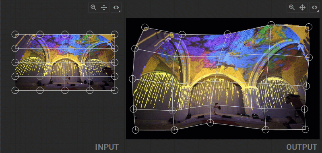Select pan tool in INPUT panel
Image resolution: width=322 pixels, height=153 pixels.
pyautogui.click(x=104, y=8)
